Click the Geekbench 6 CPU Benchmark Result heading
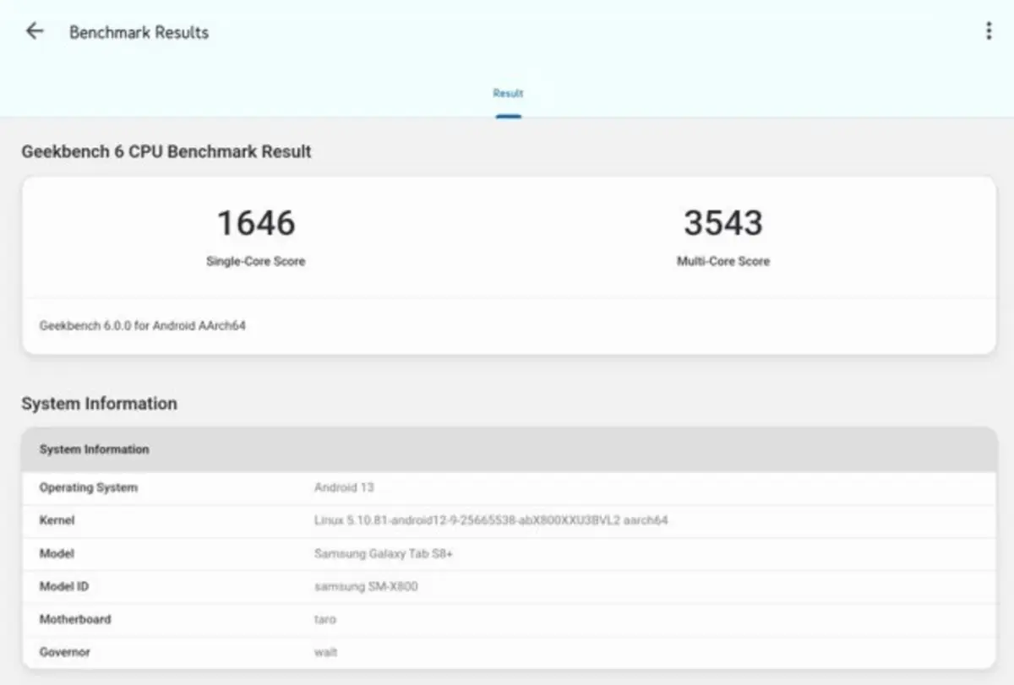The width and height of the screenshot is (1014, 685). click(x=166, y=152)
